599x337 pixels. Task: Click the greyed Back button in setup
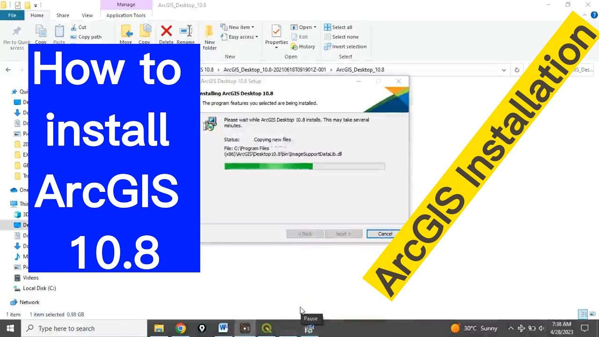click(305, 234)
